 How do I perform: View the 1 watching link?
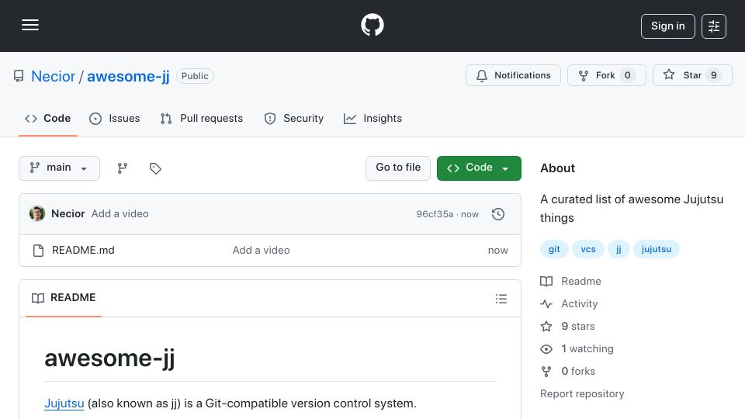point(577,348)
